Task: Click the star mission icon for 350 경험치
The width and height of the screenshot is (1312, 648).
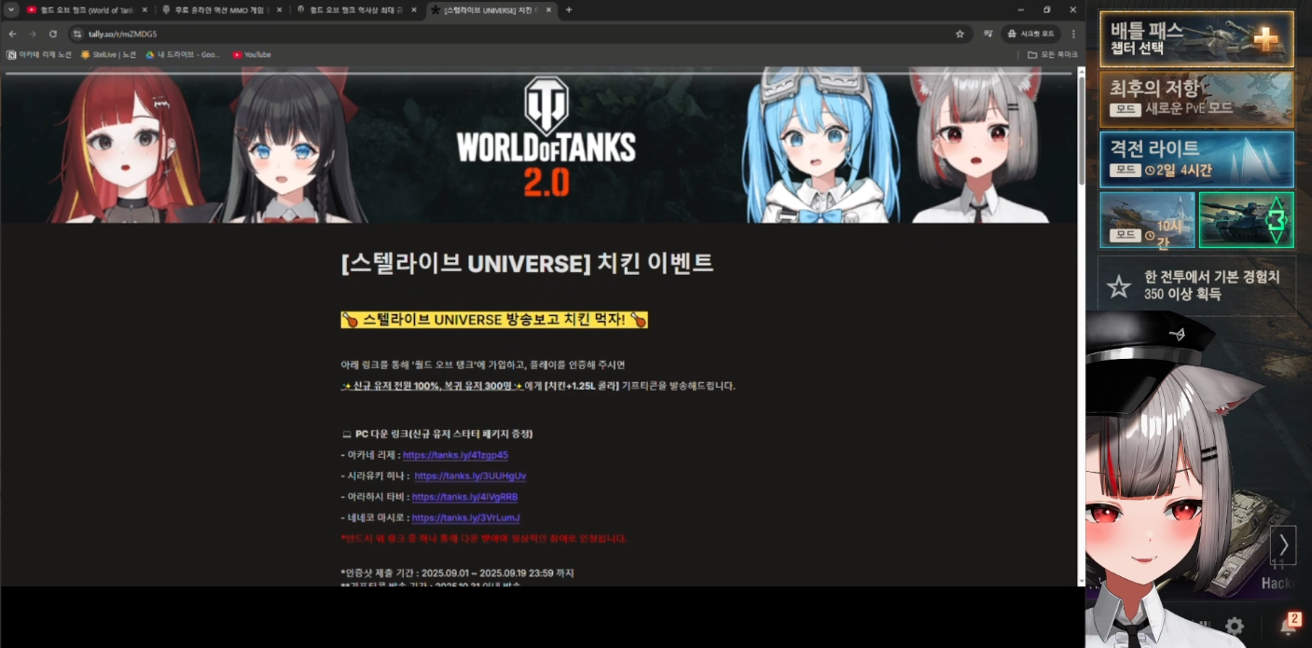Action: (x=1118, y=286)
